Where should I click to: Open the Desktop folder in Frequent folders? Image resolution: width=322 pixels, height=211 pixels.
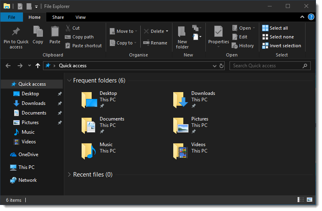coord(99,100)
